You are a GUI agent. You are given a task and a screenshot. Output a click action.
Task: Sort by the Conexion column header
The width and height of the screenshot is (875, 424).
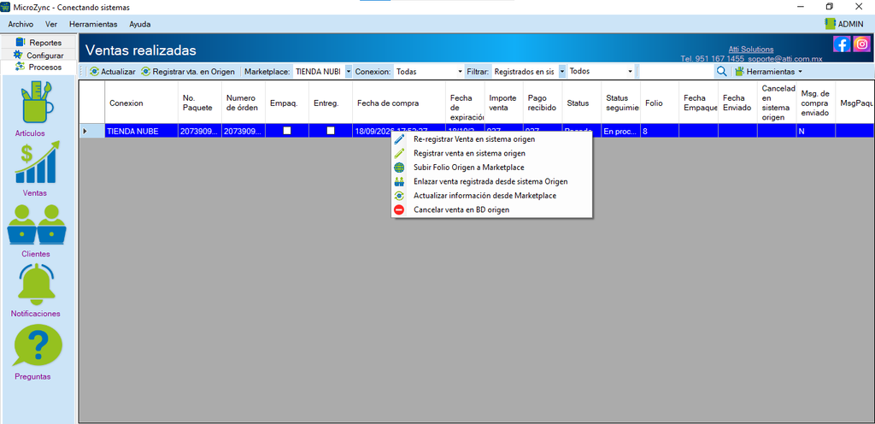click(x=141, y=103)
